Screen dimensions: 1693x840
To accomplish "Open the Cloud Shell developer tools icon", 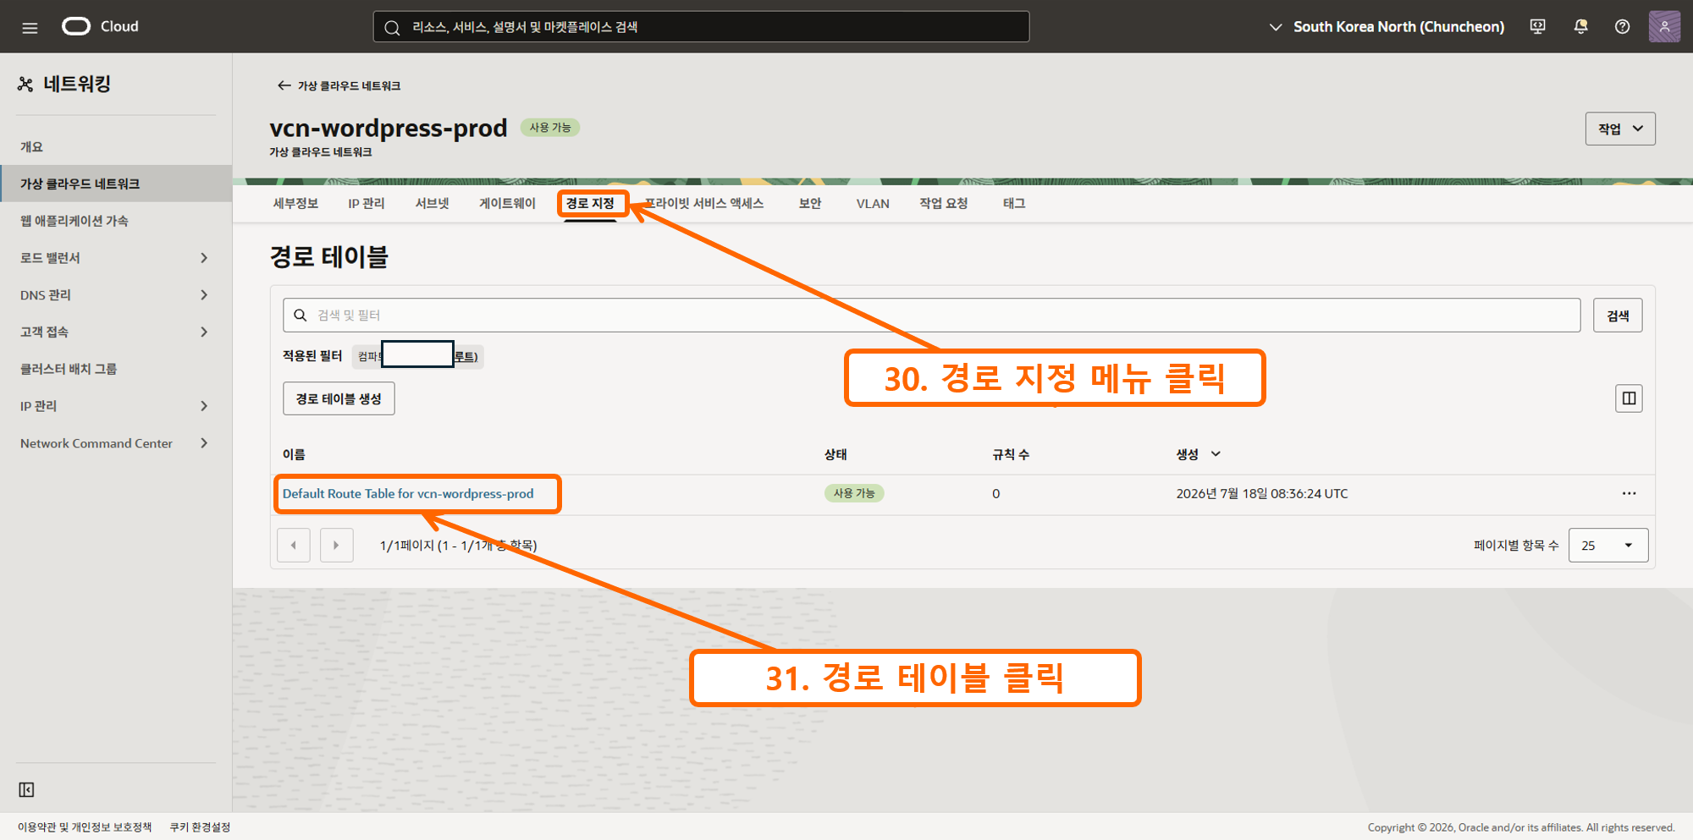I will 1537,27.
